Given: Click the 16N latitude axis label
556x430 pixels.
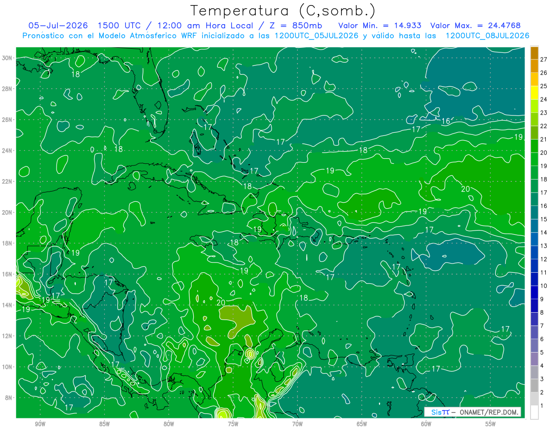Looking at the screenshot, I should click(7, 274).
